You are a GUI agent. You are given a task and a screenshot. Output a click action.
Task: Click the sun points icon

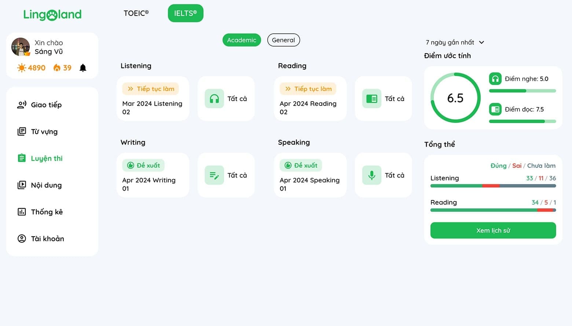22,68
